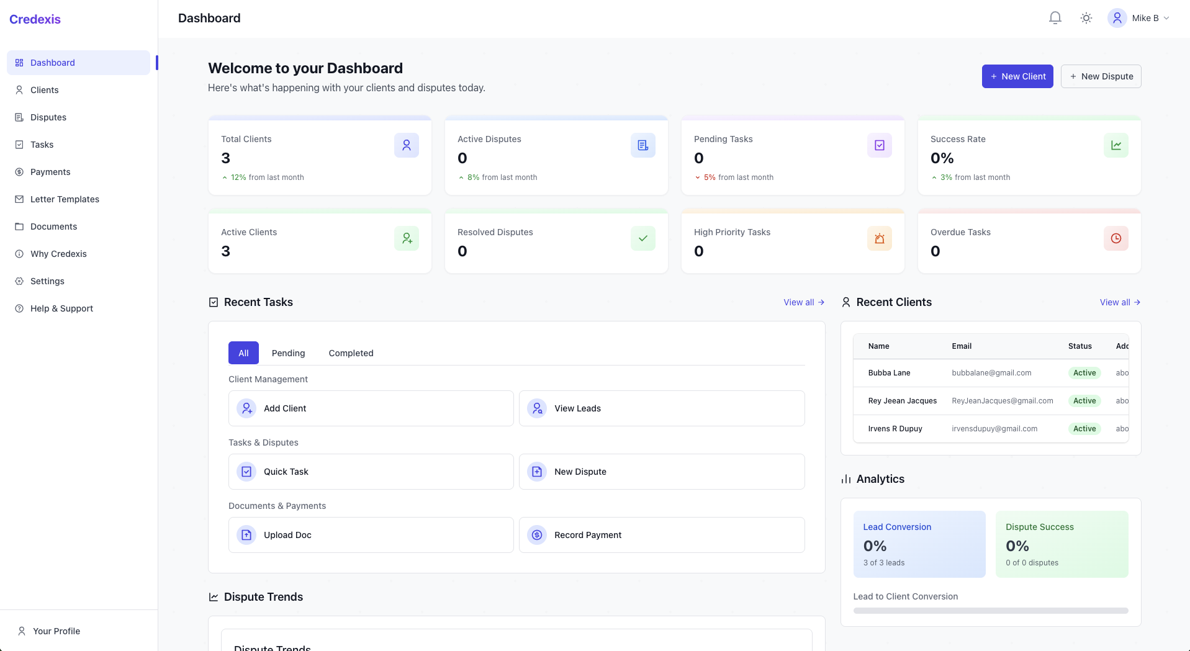Click New Dispute file-plus icon in card
This screenshot has width=1190, height=651.
click(x=537, y=472)
